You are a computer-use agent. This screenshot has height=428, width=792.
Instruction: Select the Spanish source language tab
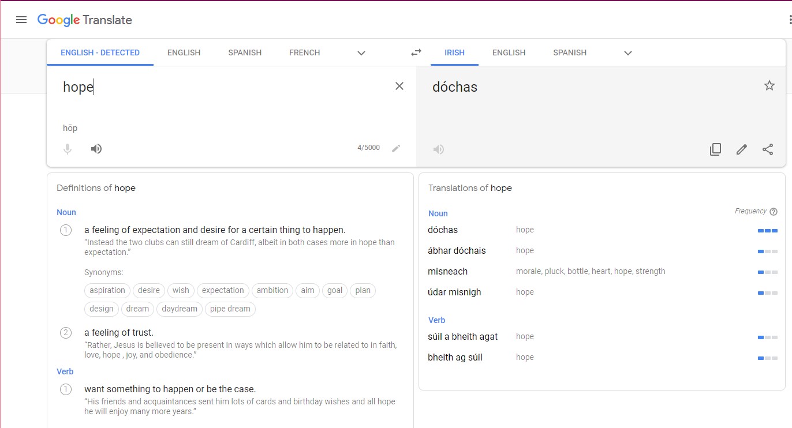click(245, 52)
